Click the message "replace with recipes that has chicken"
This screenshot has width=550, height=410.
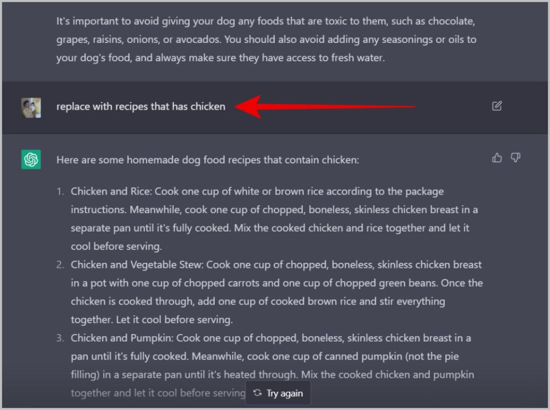(x=141, y=106)
